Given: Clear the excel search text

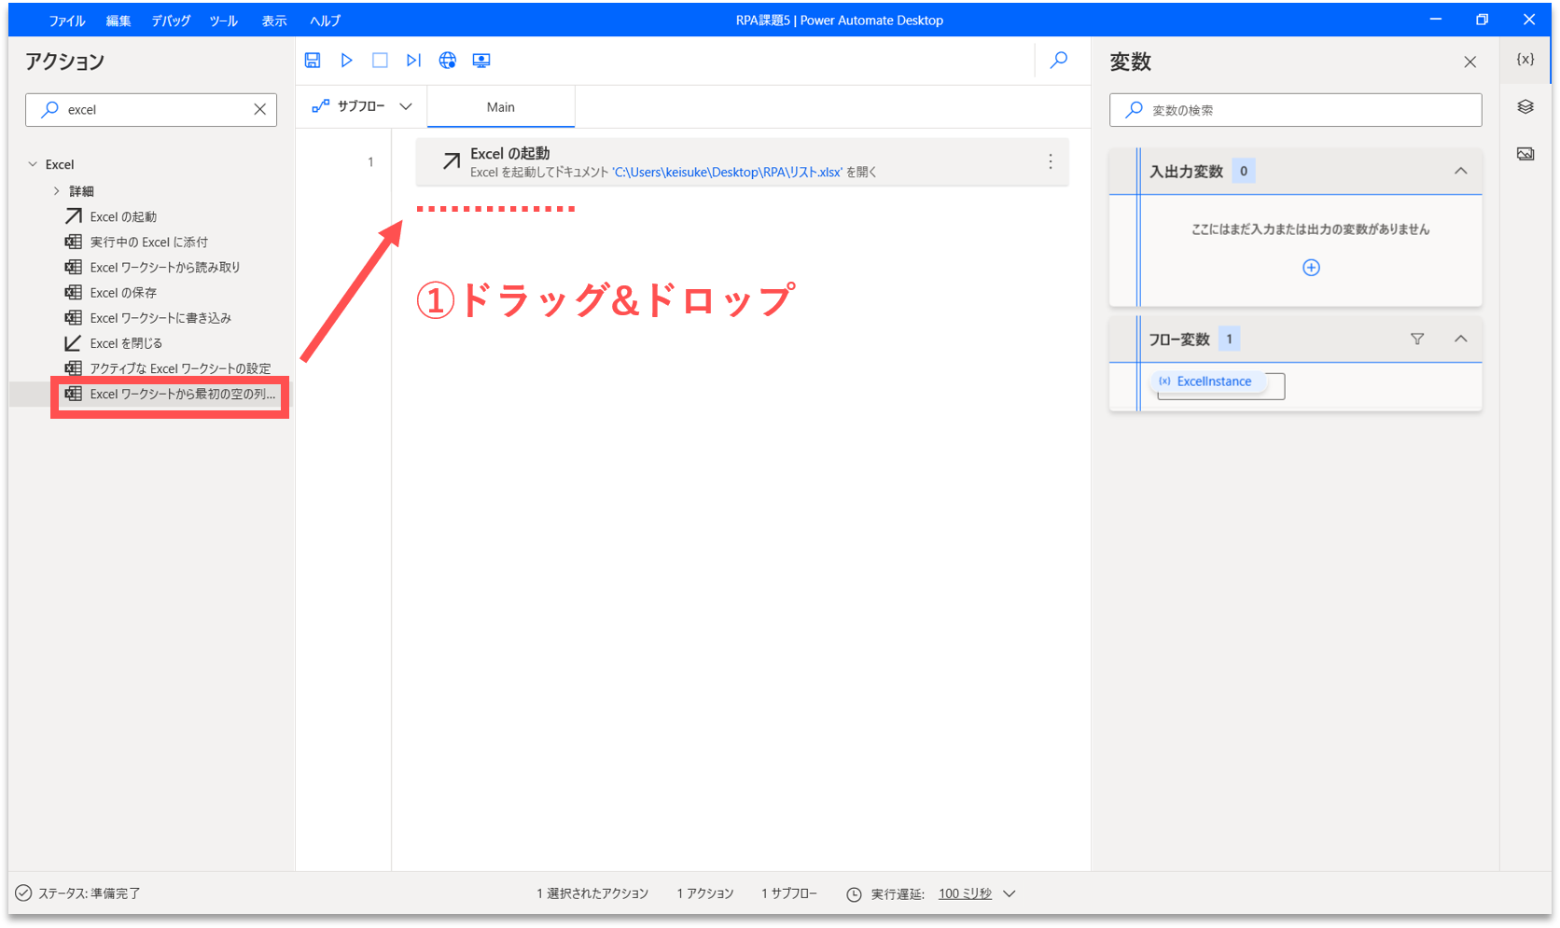Looking at the screenshot, I should coord(260,110).
